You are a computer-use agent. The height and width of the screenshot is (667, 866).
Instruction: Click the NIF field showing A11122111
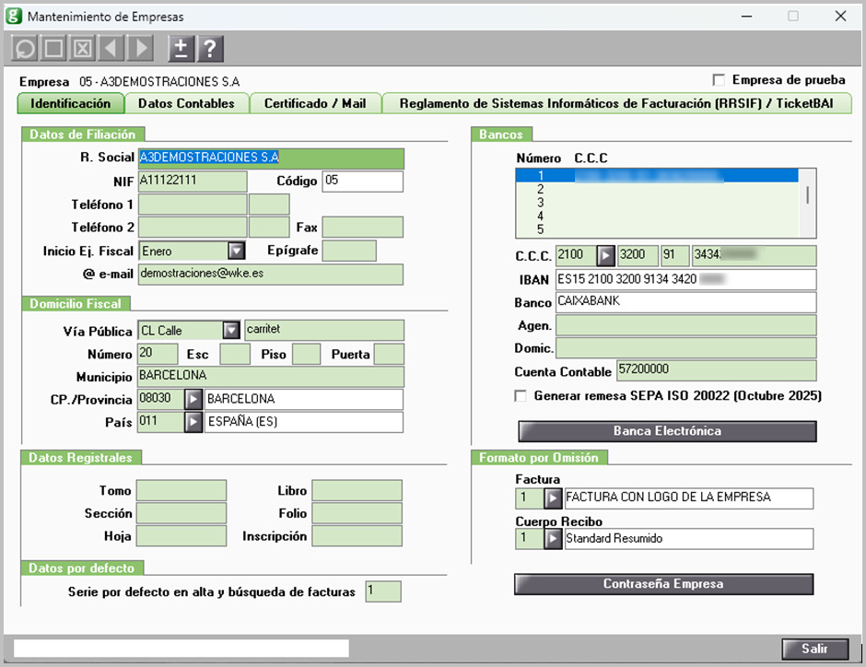[x=193, y=181]
